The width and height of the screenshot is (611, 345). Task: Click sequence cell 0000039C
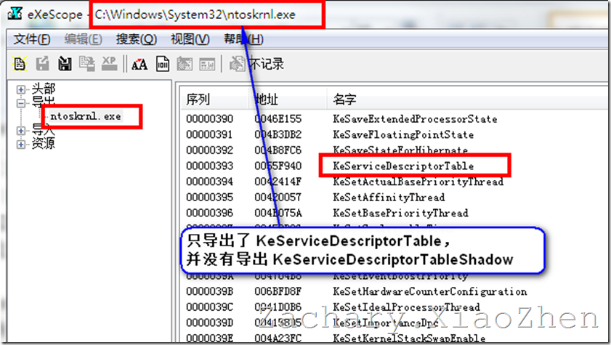[210, 307]
